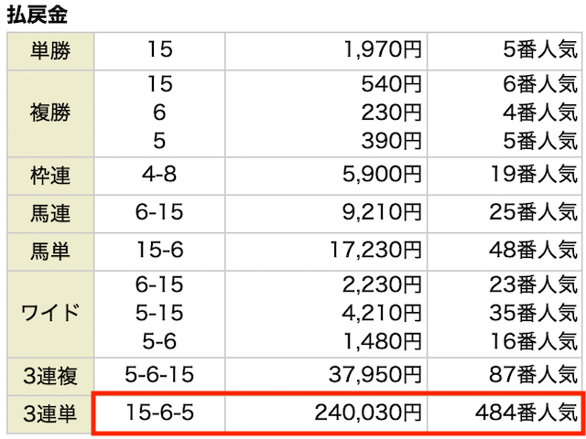Select the 4,210円 wide payout
This screenshot has height=439, width=586.
point(382,313)
